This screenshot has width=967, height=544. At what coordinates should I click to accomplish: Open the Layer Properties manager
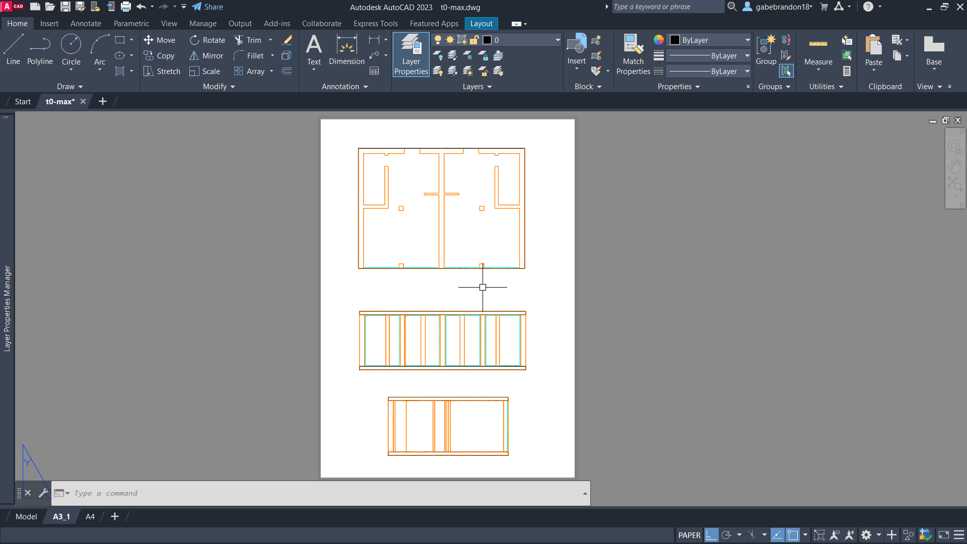point(411,54)
